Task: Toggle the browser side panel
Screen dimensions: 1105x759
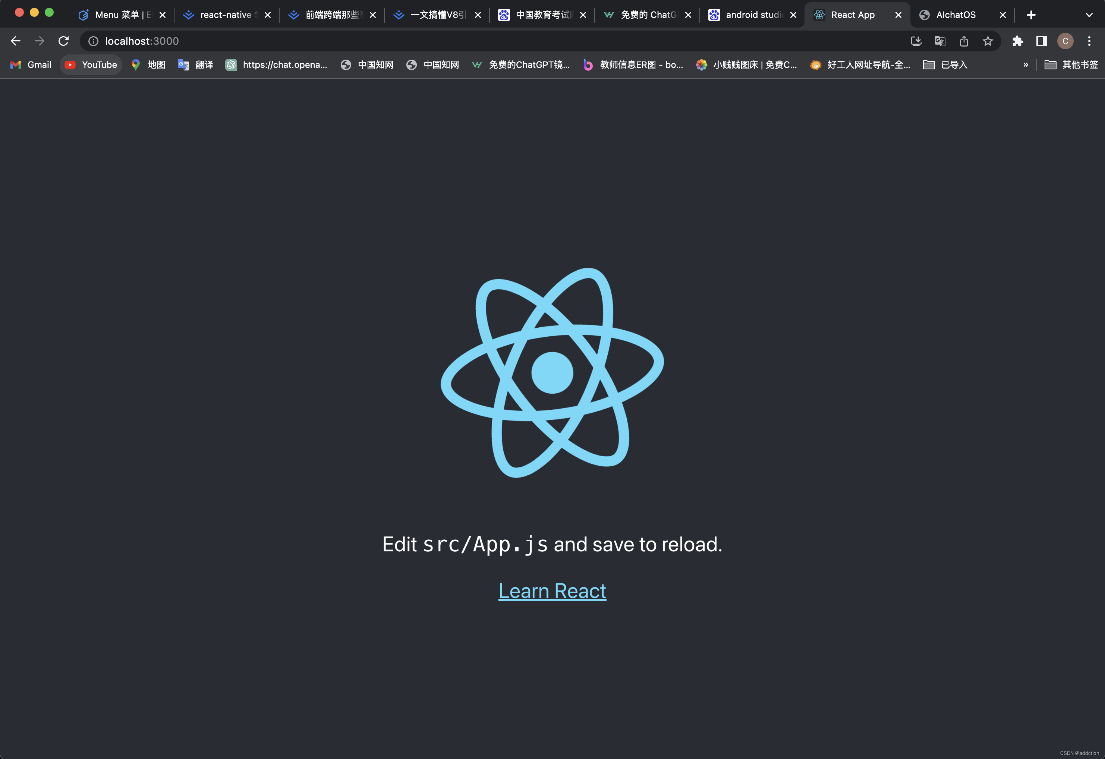Action: click(x=1041, y=41)
